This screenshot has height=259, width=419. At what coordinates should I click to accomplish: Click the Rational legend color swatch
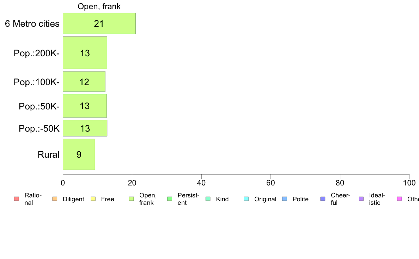17,199
